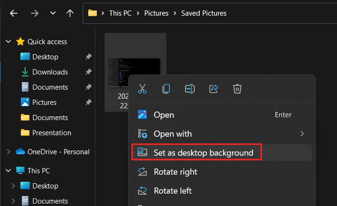Collapse the This PC tree node
337x206 pixels.
[x=8, y=170]
